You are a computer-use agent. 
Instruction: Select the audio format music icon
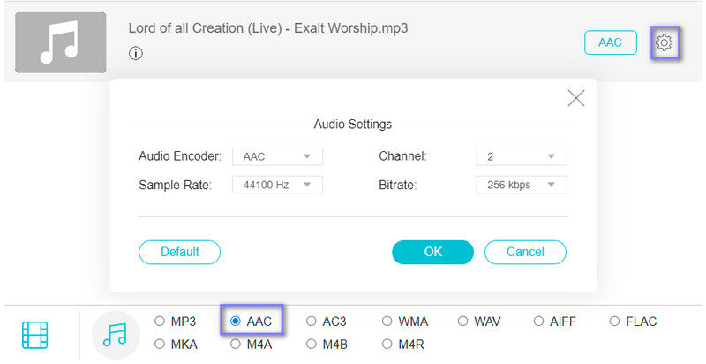click(x=116, y=335)
